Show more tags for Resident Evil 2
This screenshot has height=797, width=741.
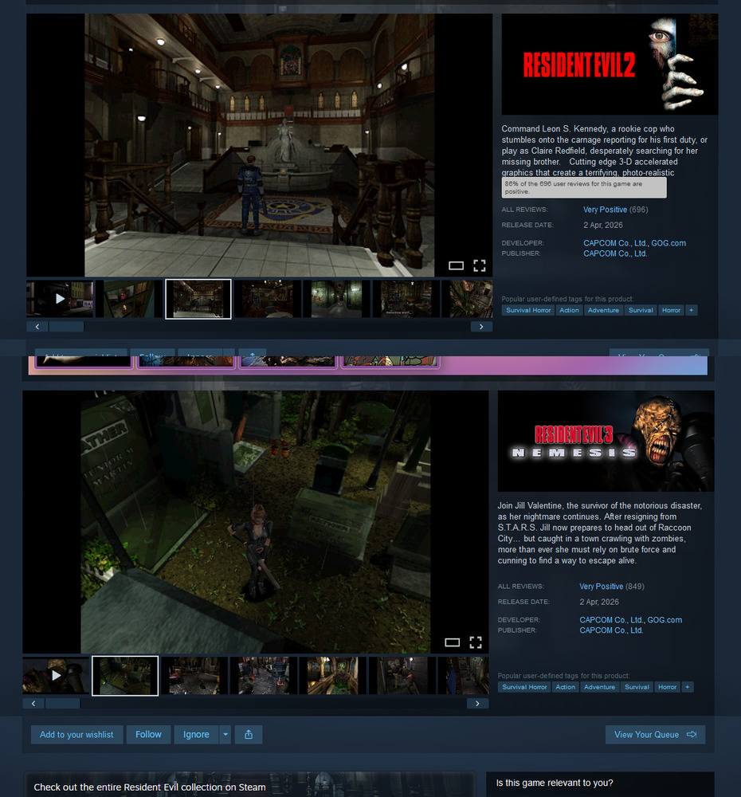tap(691, 310)
